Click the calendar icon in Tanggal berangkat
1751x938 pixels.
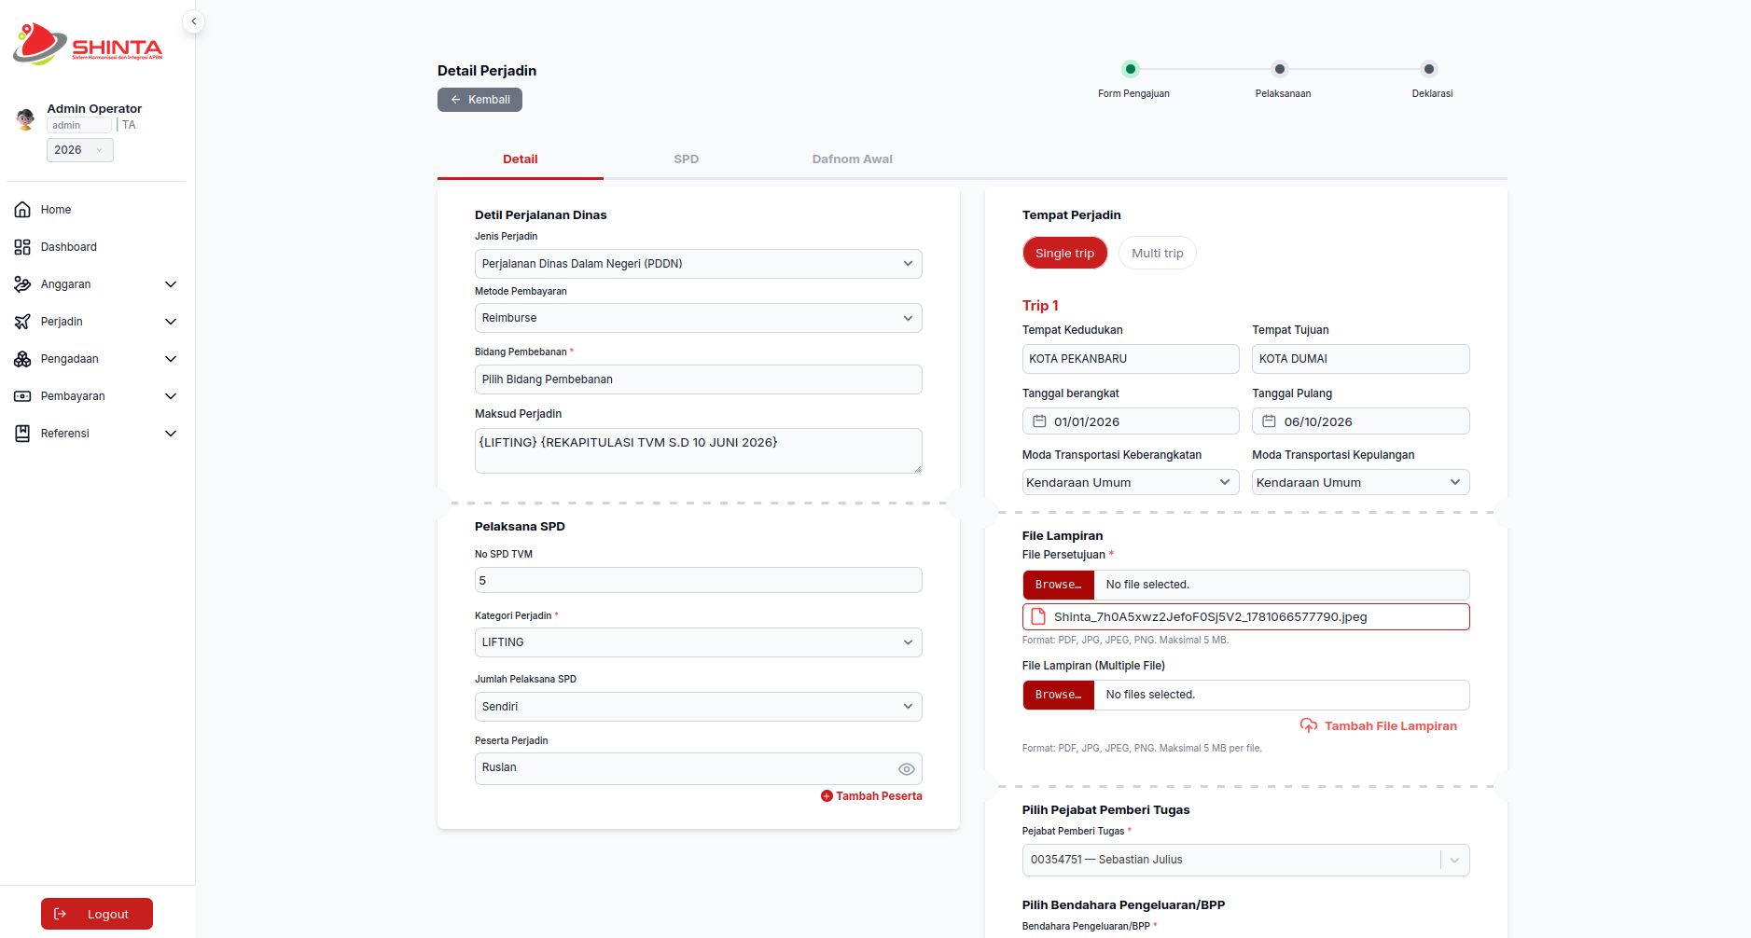(1039, 421)
